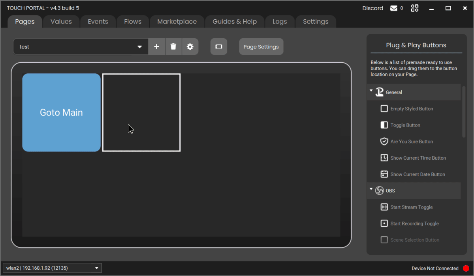Open the Logs tab

(280, 22)
